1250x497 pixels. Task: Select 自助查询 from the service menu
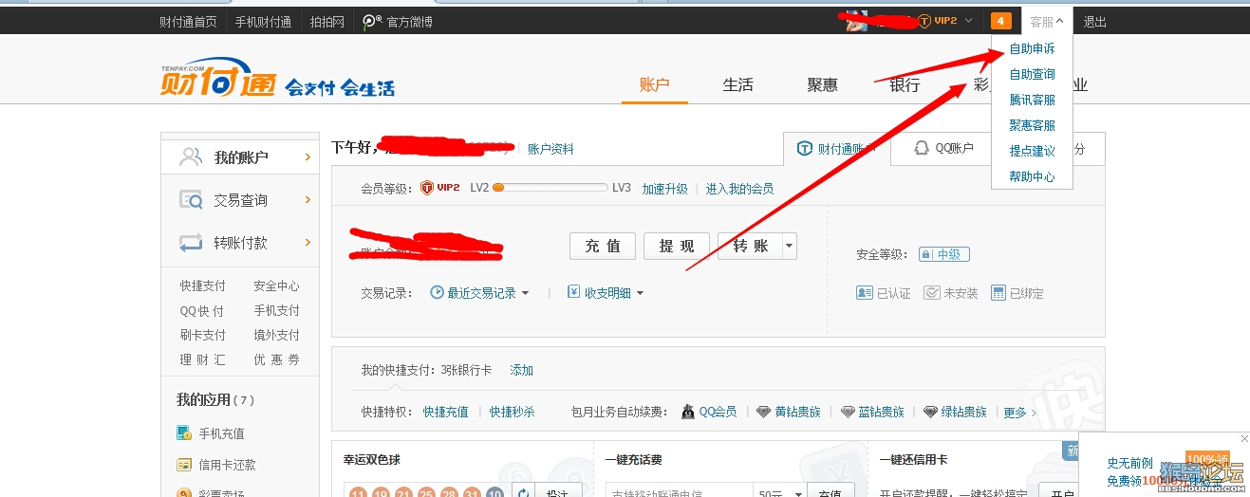point(1032,74)
